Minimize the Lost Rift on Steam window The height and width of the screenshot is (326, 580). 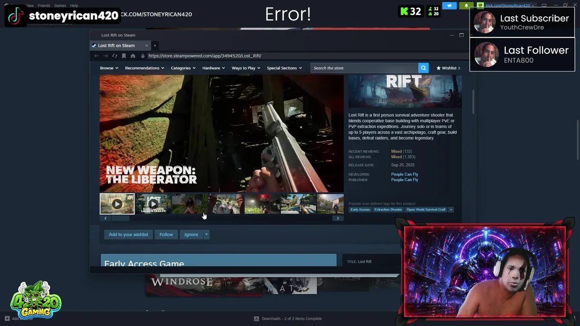pos(452,35)
